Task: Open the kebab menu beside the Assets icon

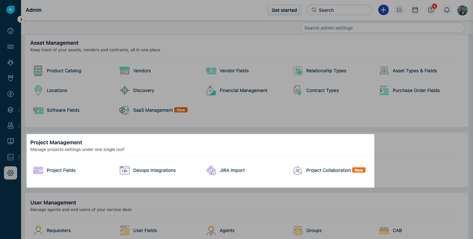Action: click(19, 109)
